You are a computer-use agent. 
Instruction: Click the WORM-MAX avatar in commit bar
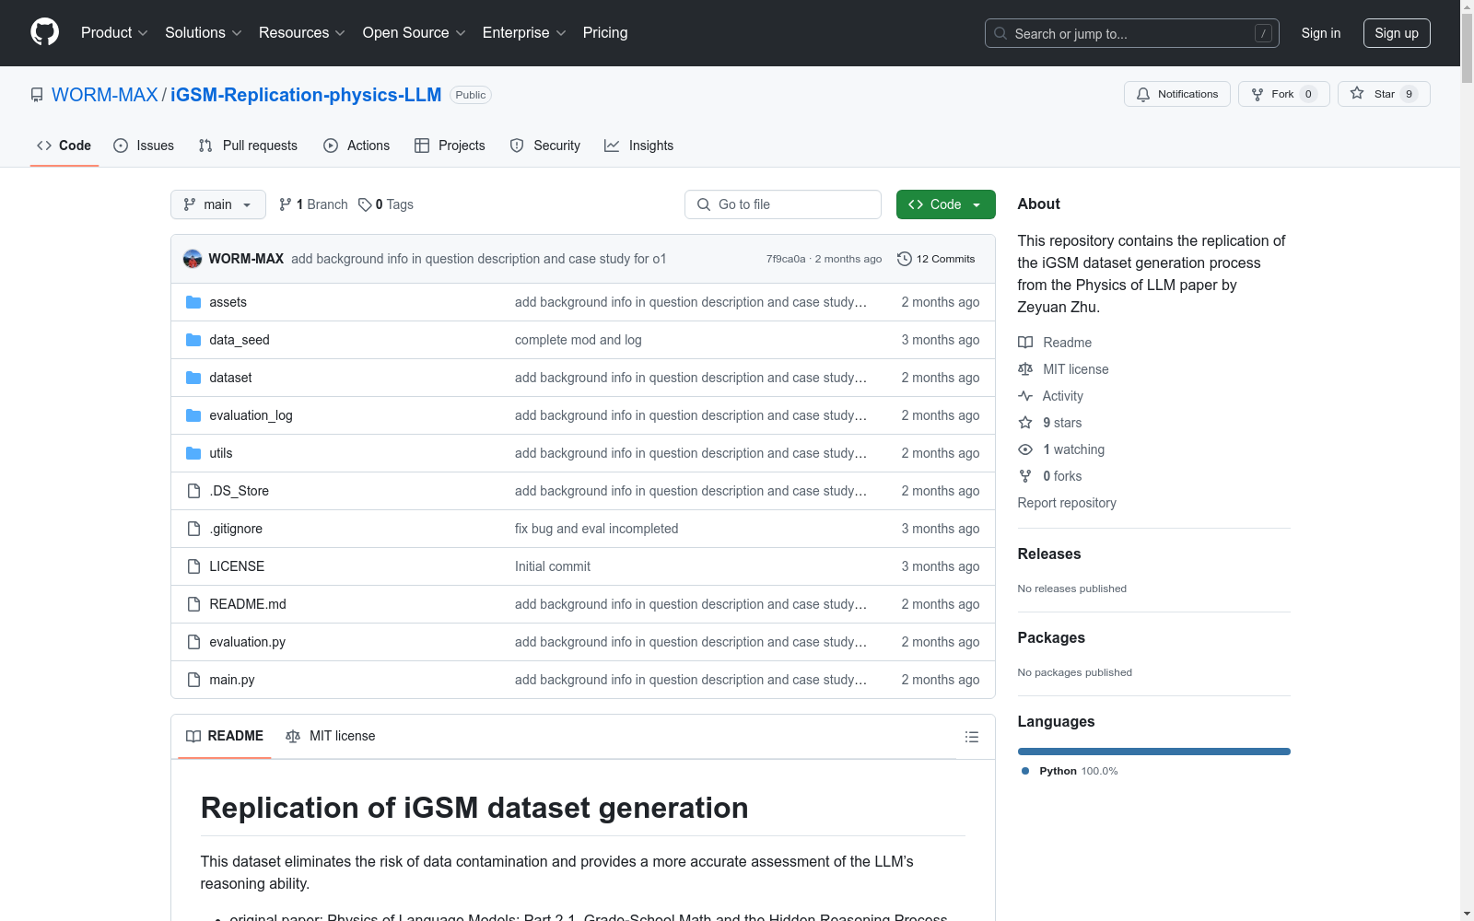pyautogui.click(x=193, y=259)
